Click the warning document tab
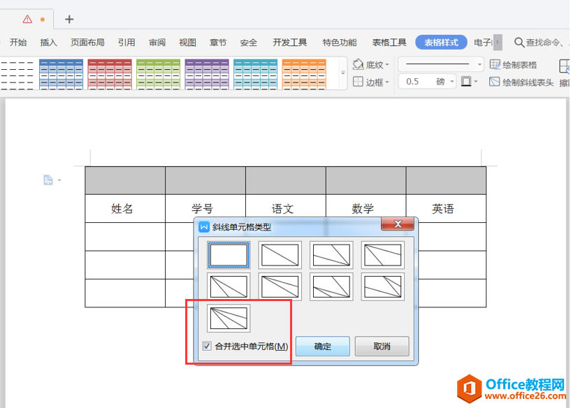 [28, 19]
